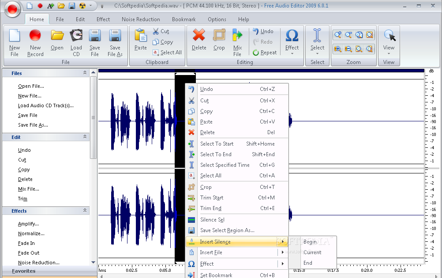
Task: Switch to the Noise Reduction tab
Action: [x=141, y=19]
